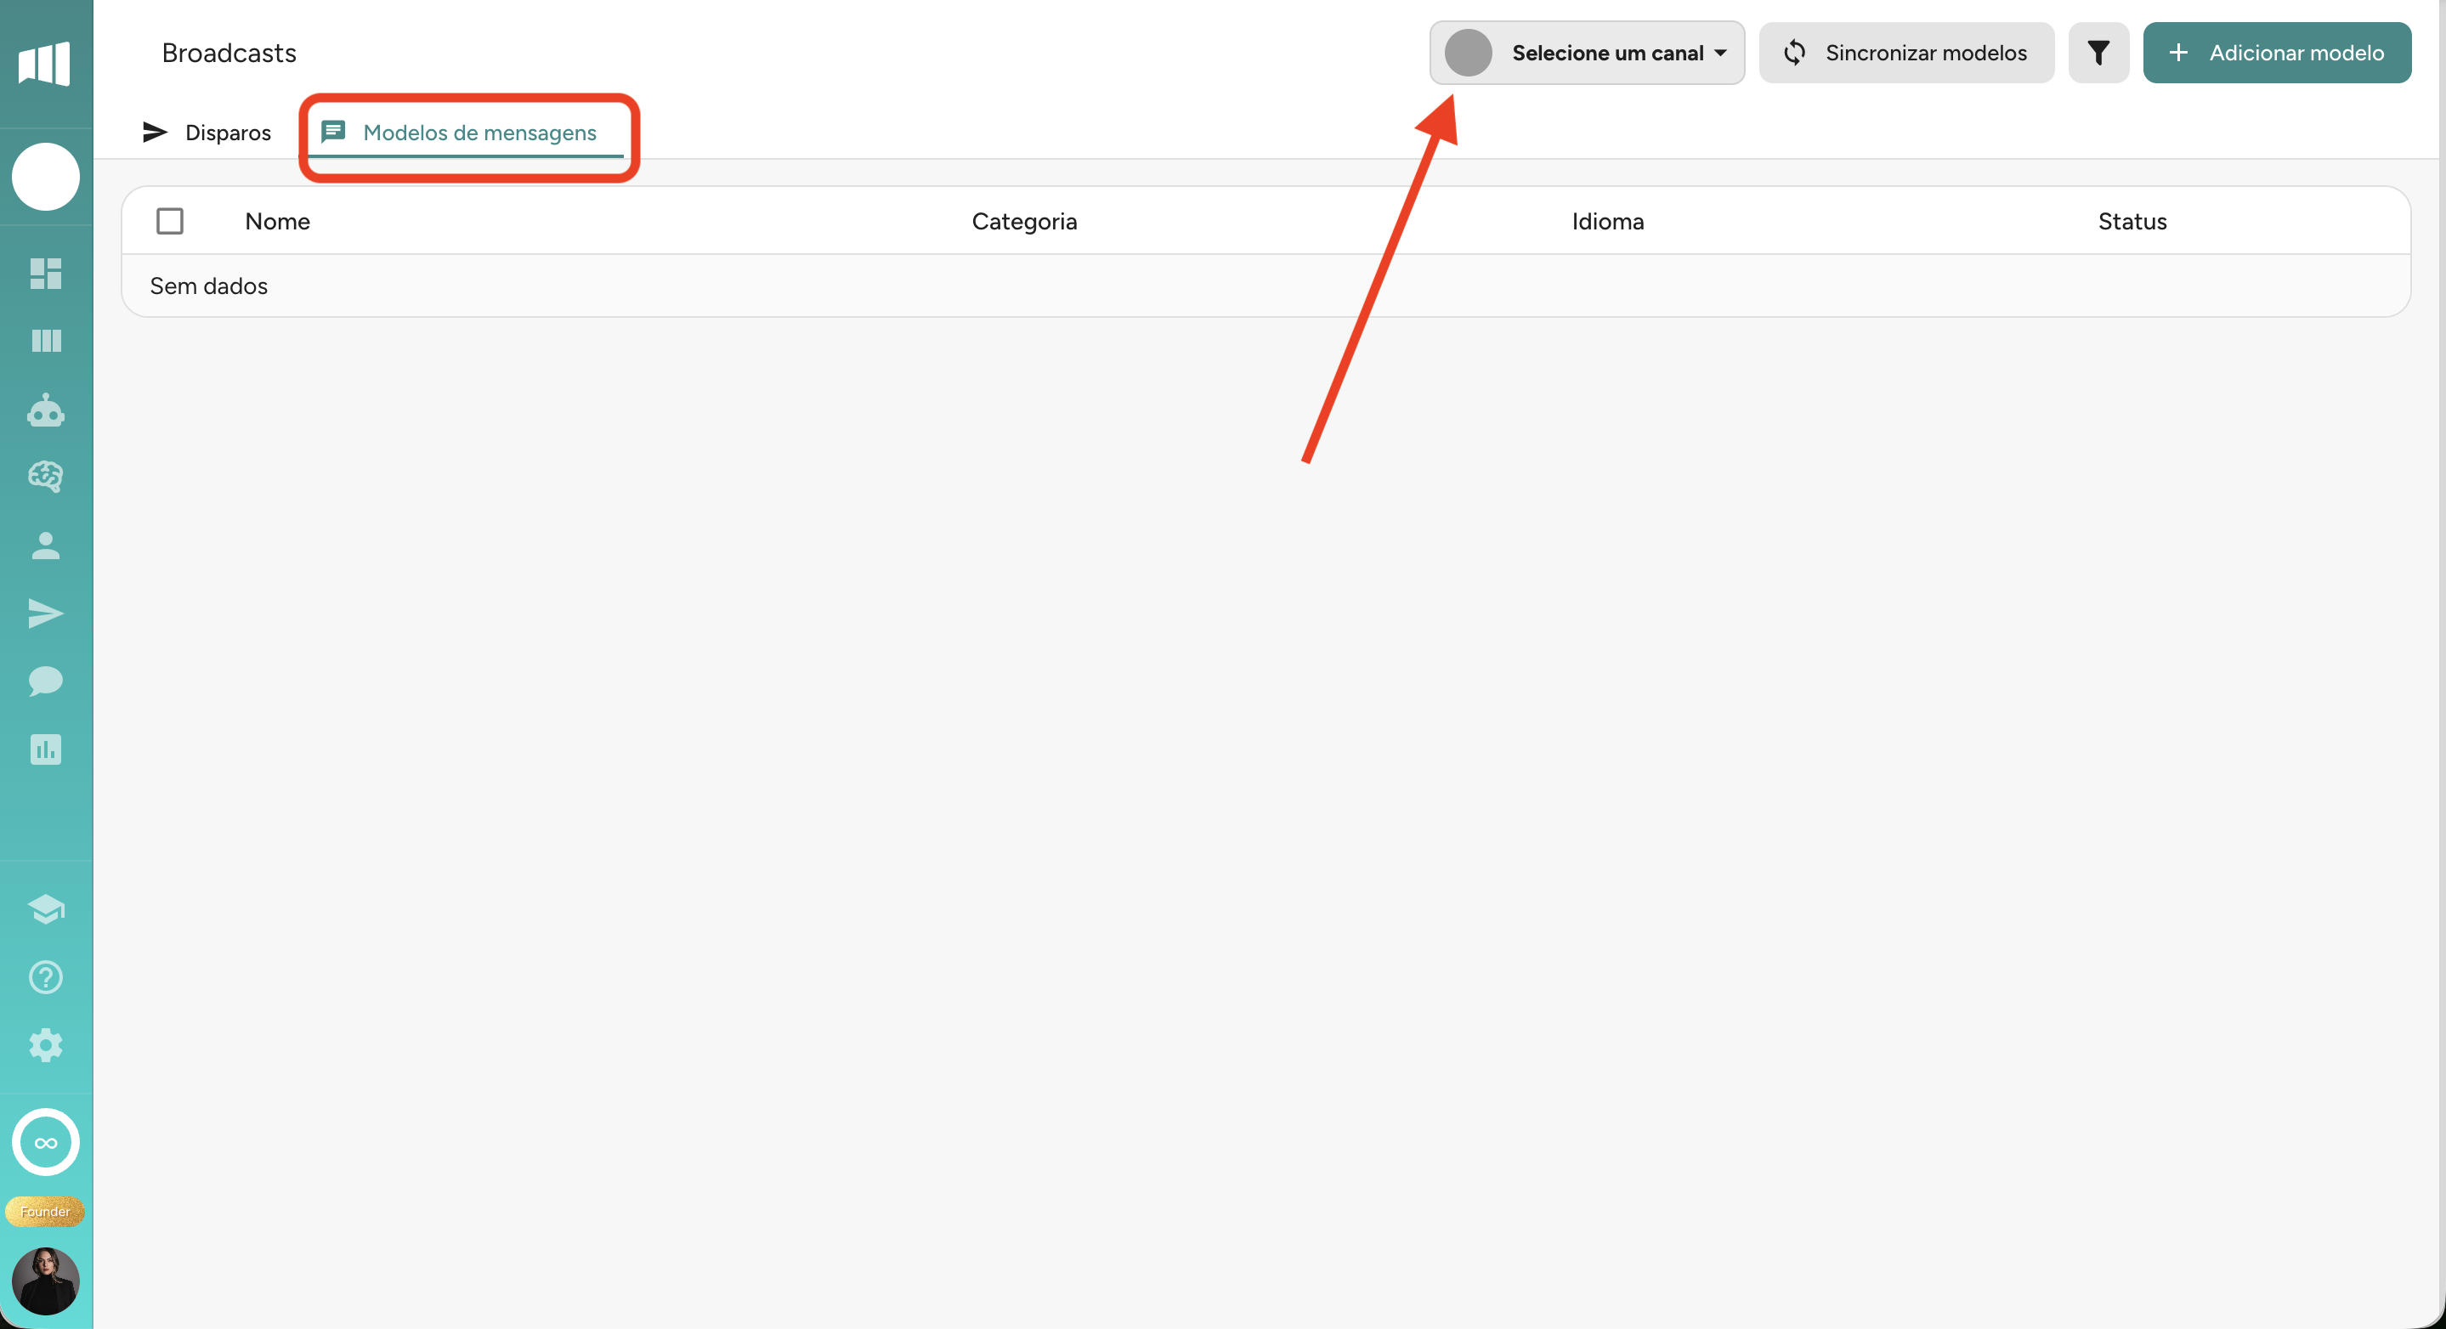This screenshot has height=1329, width=2446.
Task: Open settings gear in sidebar
Action: [x=46, y=1045]
